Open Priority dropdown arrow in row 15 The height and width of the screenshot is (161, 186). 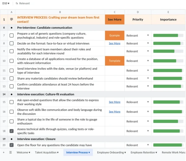coord(148,102)
